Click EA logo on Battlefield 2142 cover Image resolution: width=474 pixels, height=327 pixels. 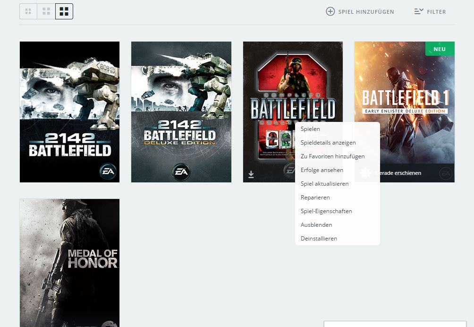[108, 172]
